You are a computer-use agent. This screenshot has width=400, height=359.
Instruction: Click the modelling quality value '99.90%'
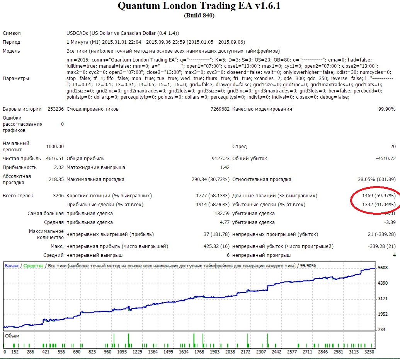[387, 109]
